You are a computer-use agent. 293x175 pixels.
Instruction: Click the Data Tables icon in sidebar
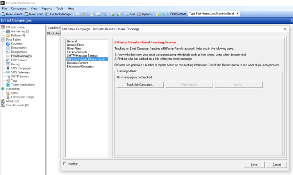pos(3,39)
